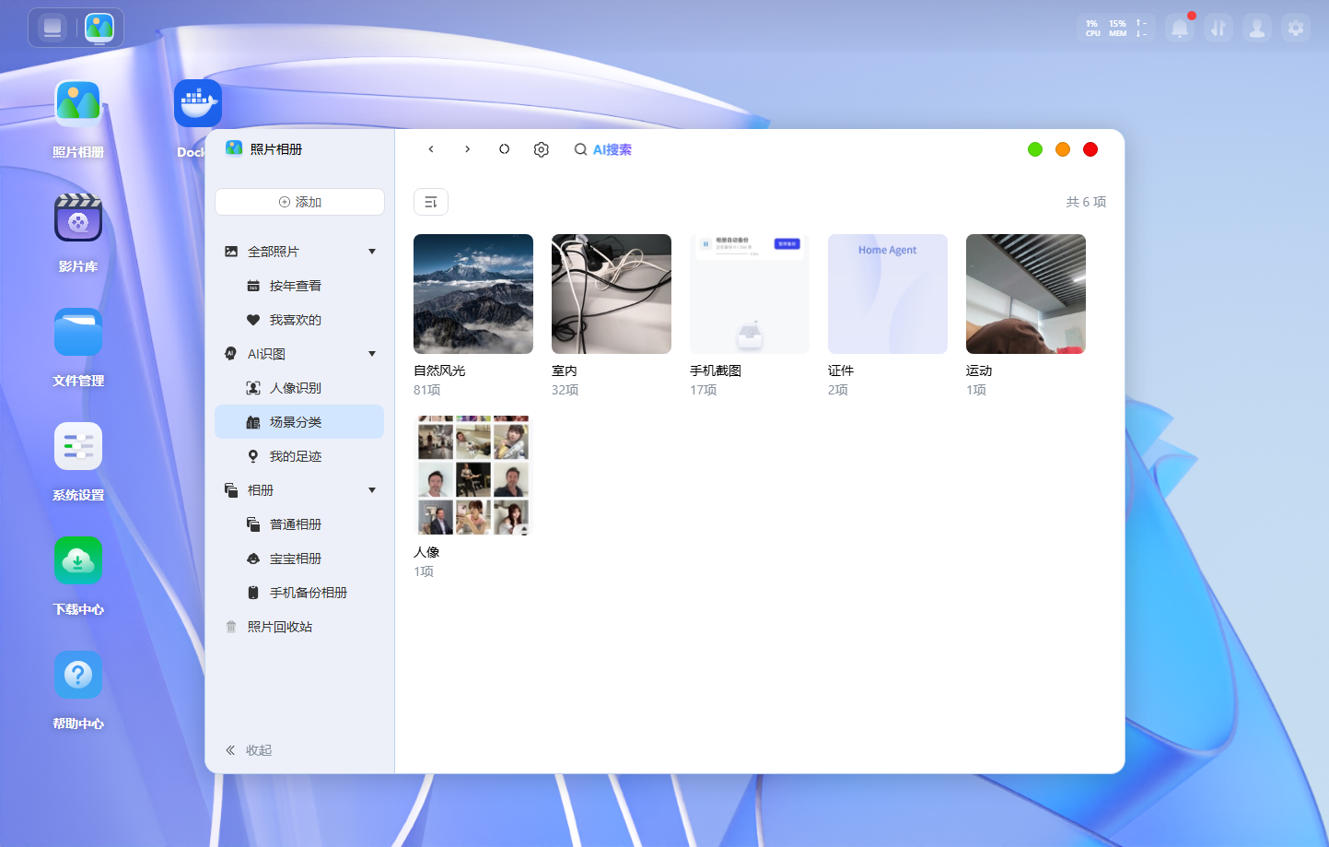
Task: Open the 文件管理 folder icon
Action: (78, 332)
